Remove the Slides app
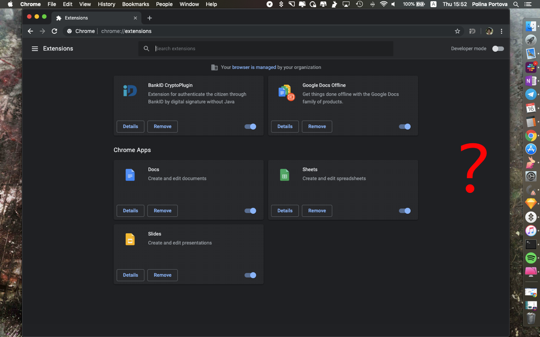Image resolution: width=540 pixels, height=337 pixels. [163, 275]
